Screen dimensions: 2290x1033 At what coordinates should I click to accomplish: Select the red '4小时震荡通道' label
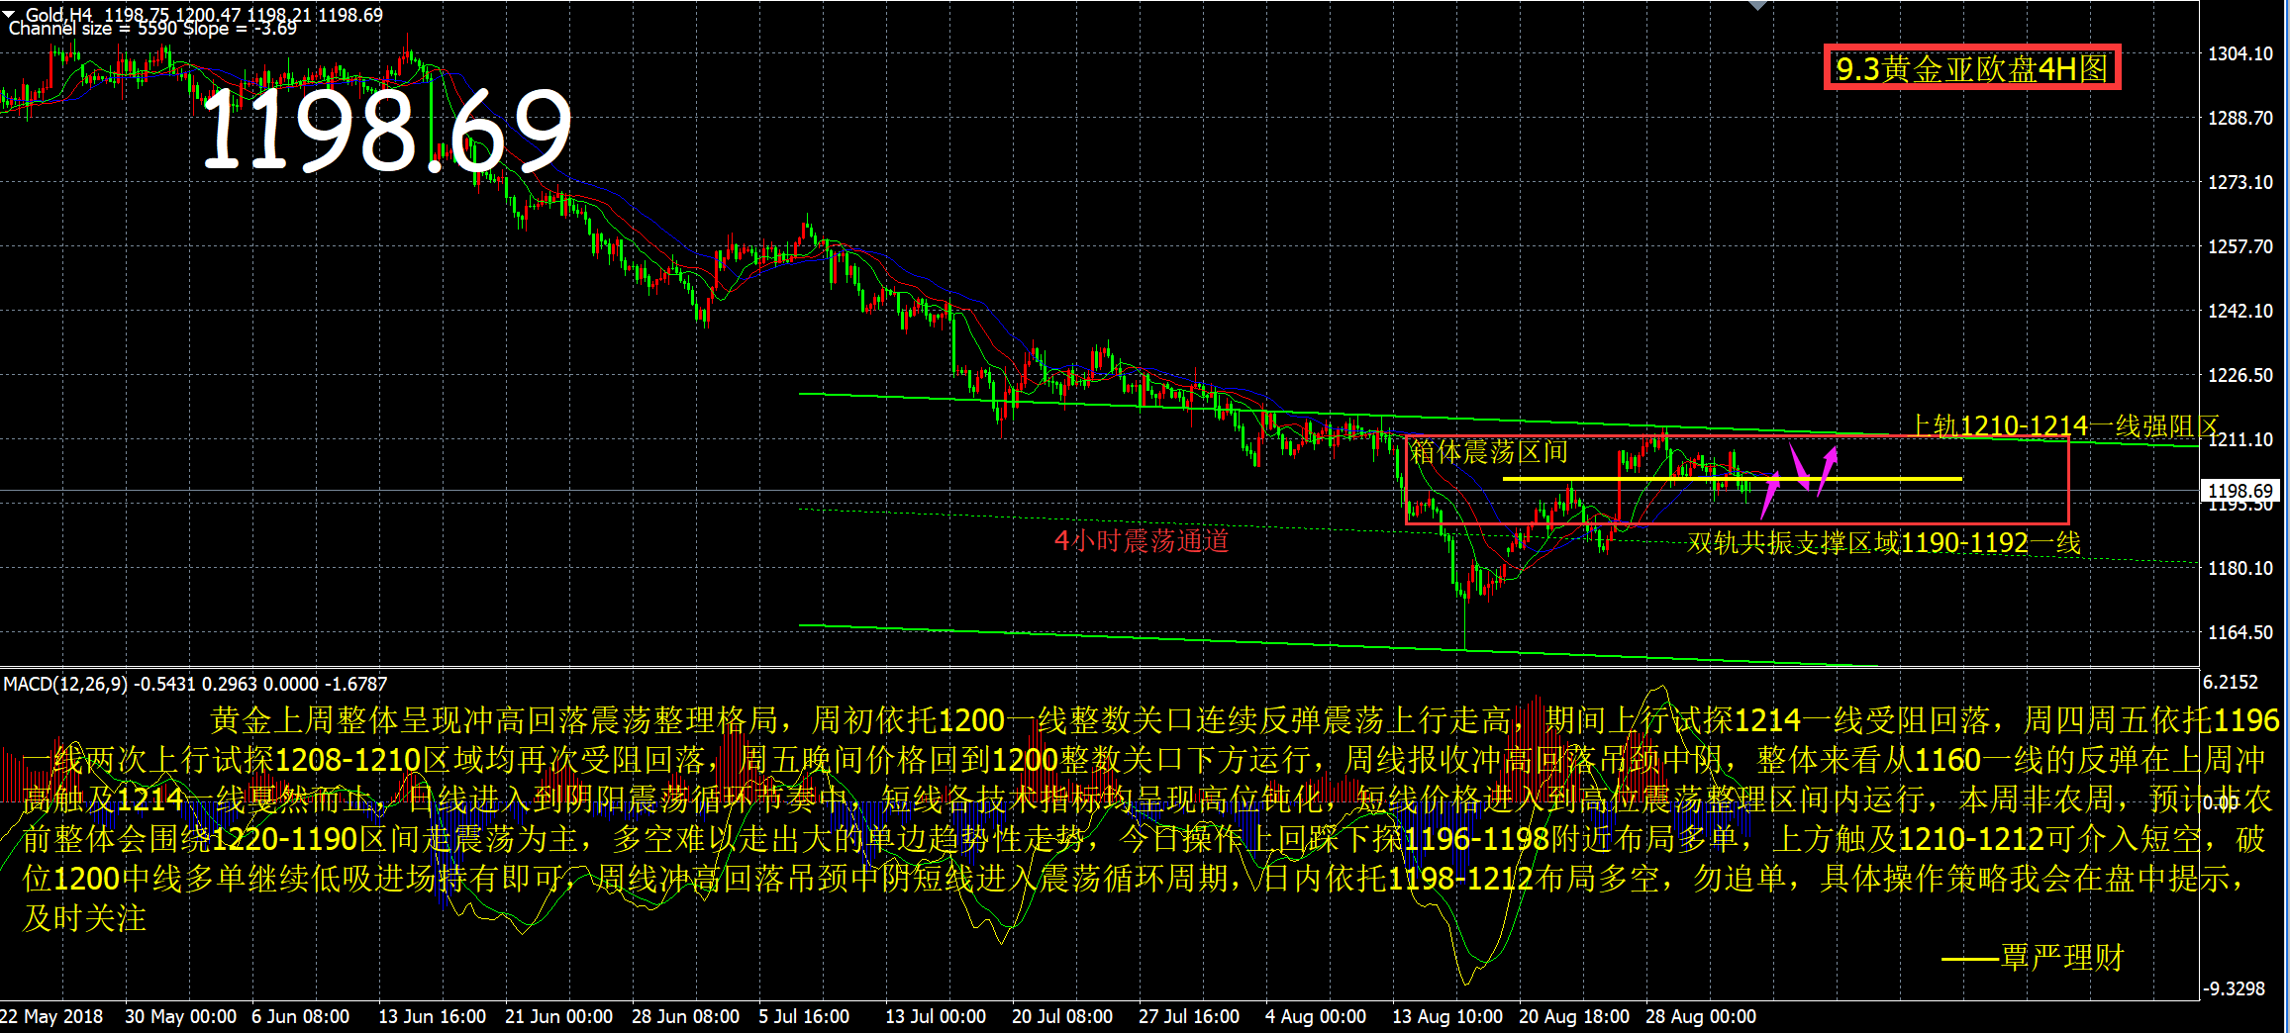(1142, 540)
